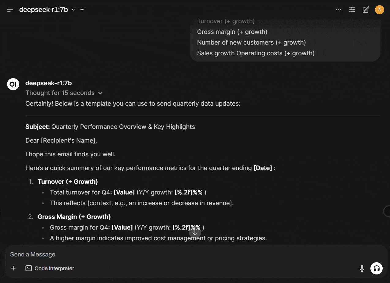Click the 'Turnover (+ Growth)' list heading
This screenshot has width=390, height=283.
[x=68, y=182]
